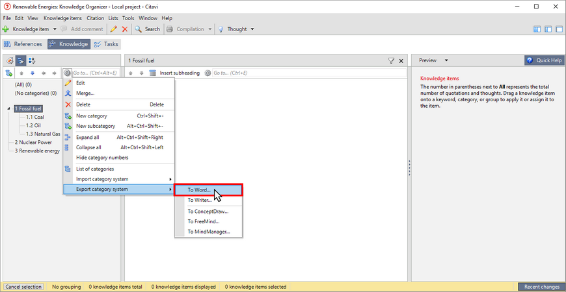566x292 pixels.
Task: Choose Collapse all menu entry
Action: [x=119, y=147]
